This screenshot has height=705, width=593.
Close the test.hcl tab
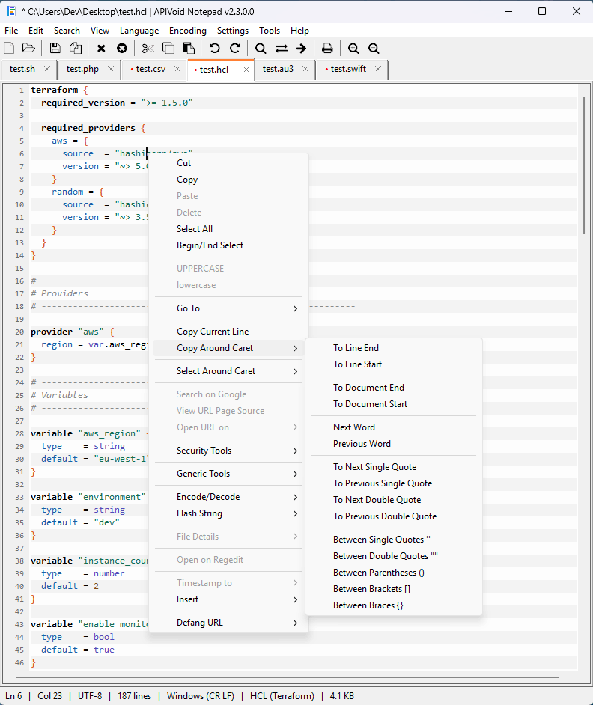pos(246,70)
